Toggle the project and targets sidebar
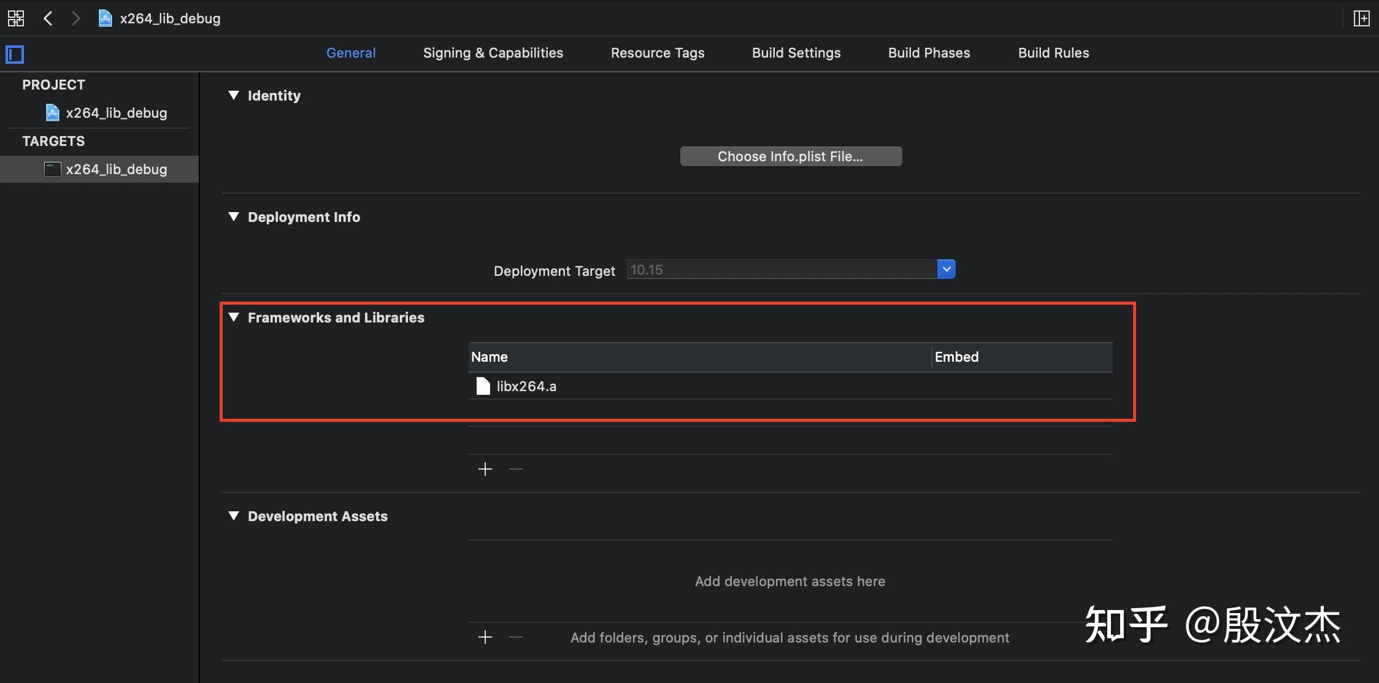The width and height of the screenshot is (1379, 683). click(15, 55)
